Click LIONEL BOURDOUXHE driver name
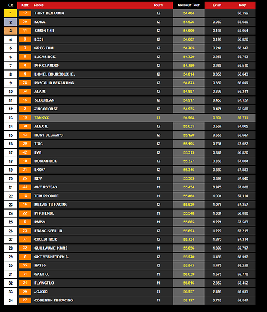This screenshot has height=312, width=267. coord(55,74)
